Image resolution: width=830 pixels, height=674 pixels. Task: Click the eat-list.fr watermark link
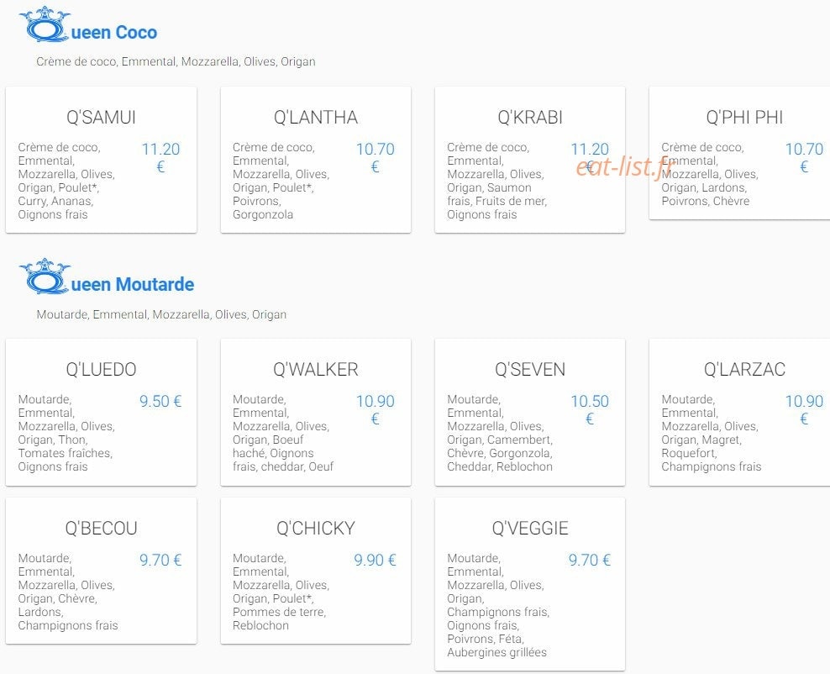tap(626, 167)
